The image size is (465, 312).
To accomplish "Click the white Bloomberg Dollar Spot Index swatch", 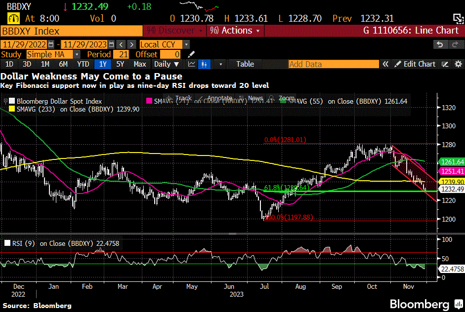I will click(x=12, y=101).
